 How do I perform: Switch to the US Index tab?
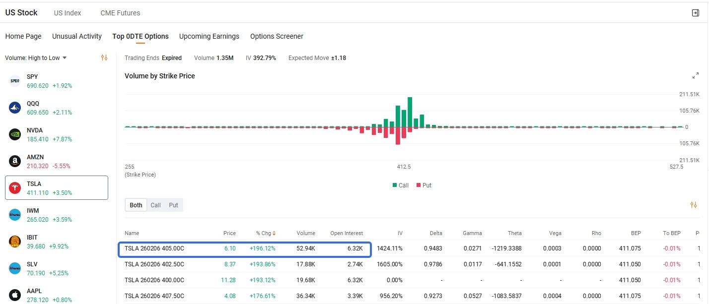point(68,13)
